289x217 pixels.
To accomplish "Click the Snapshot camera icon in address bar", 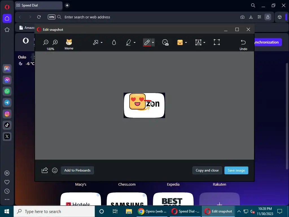I will click(242, 17).
